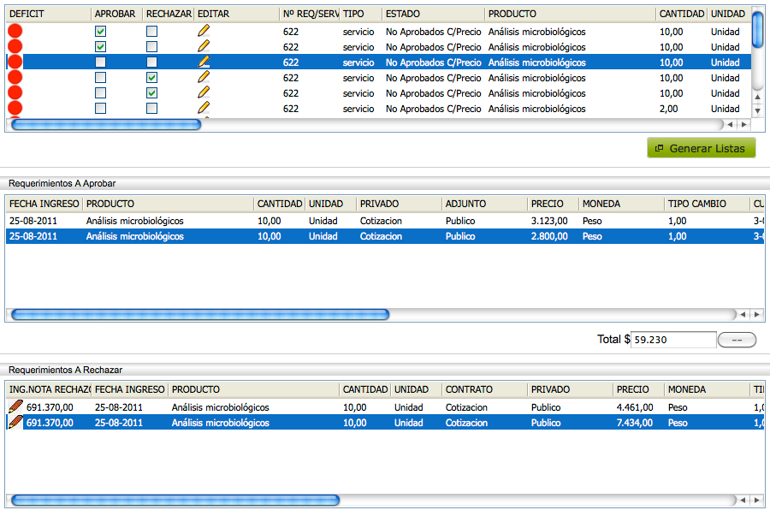770x516 pixels.
Task: Click the edit pencil in the second top-table row
Action: [x=204, y=47]
